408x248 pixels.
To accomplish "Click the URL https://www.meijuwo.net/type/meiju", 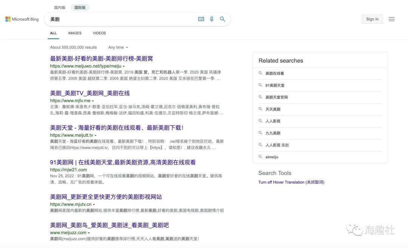I will pos(86,66).
